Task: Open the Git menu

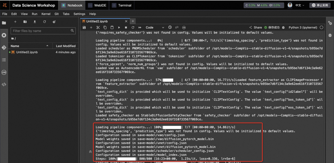Action: pyautogui.click(x=57, y=14)
